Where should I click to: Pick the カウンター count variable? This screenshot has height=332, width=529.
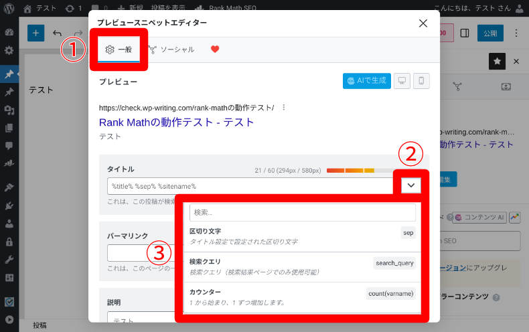(303, 297)
